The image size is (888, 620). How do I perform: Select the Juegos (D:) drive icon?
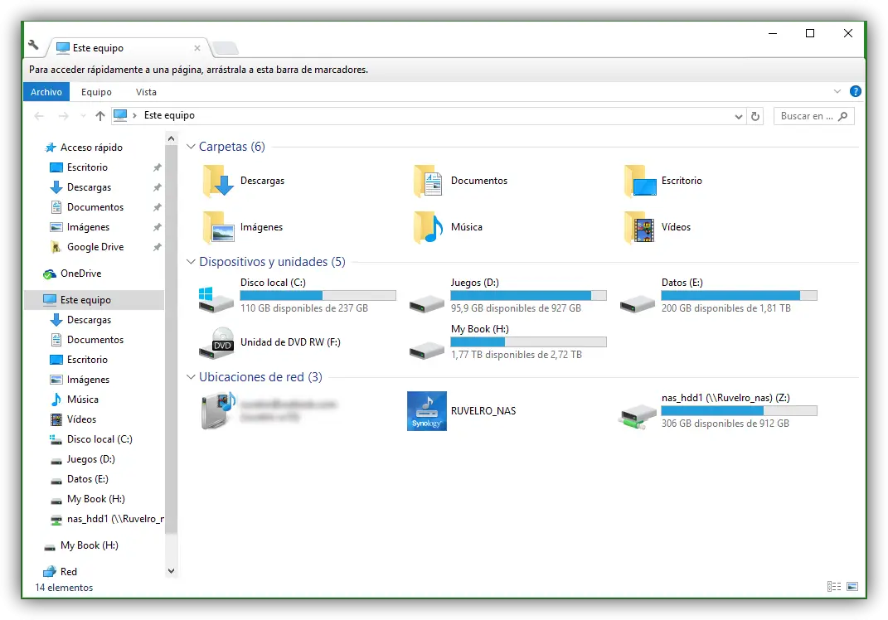coord(427,303)
